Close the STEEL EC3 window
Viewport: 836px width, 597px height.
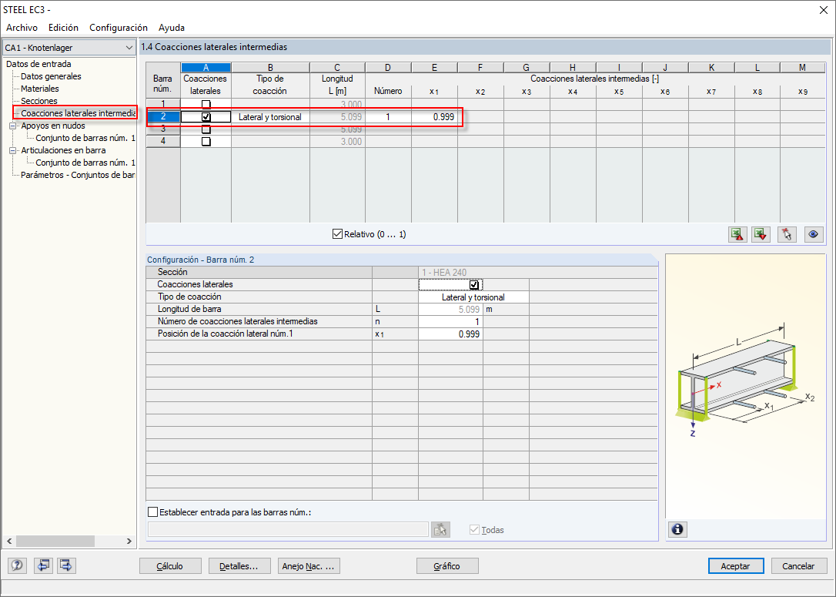(x=823, y=10)
